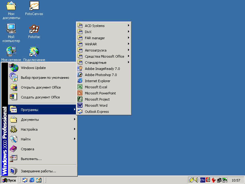
Task: Click the Internet Explorer quick launch icon
Action: click(x=32, y=180)
